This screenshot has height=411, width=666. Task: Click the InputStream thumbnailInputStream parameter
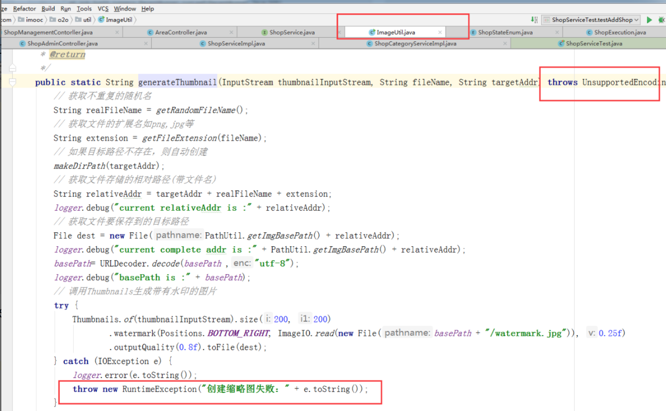[x=297, y=82]
